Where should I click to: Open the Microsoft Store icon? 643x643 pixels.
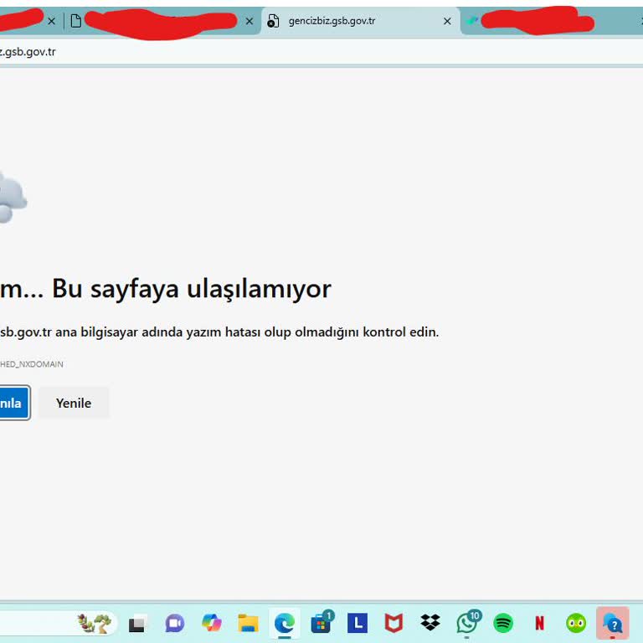[321, 623]
